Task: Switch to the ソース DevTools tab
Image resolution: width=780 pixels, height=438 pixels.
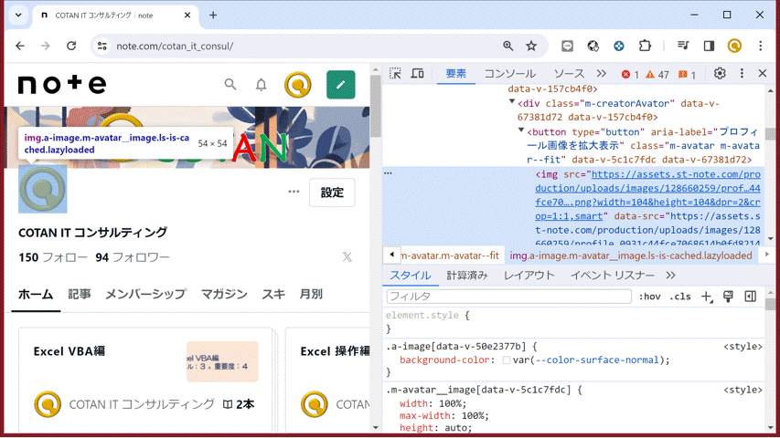Action: tap(569, 74)
